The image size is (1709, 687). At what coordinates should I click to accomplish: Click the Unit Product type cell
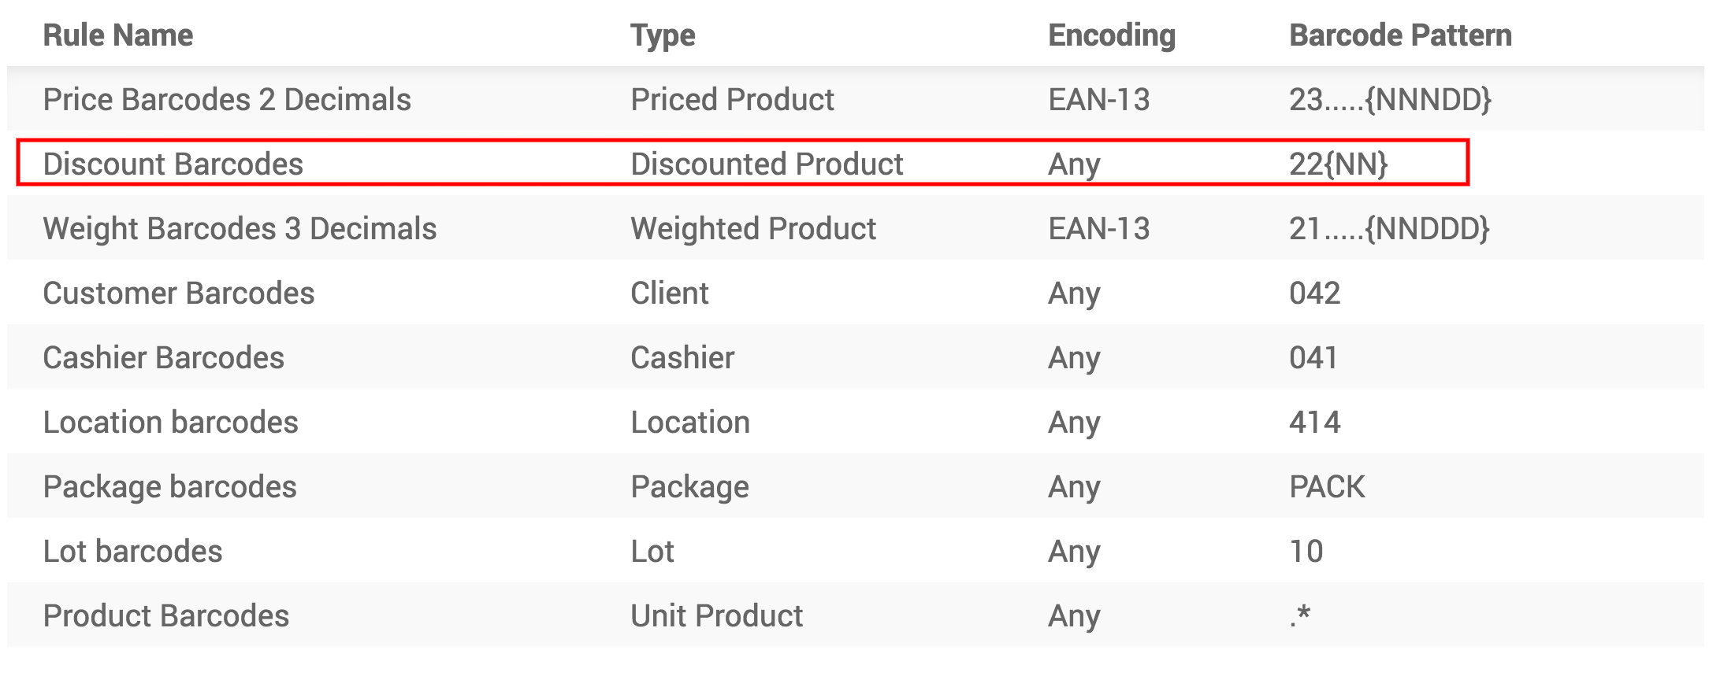tap(716, 616)
